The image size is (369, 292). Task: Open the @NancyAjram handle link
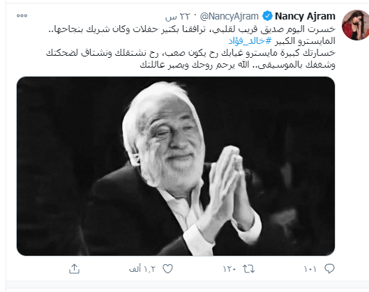click(x=229, y=16)
